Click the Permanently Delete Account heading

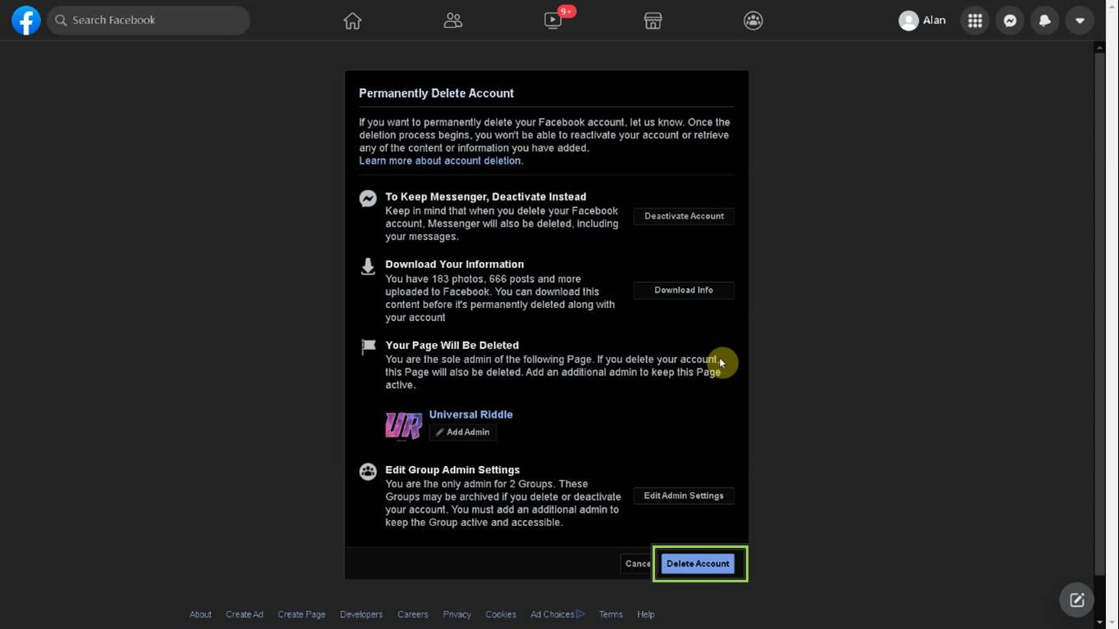[436, 93]
